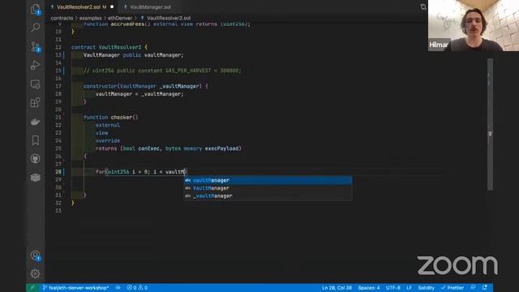519x292 pixels.
Task: Open the Search view icon
Action: click(x=36, y=28)
